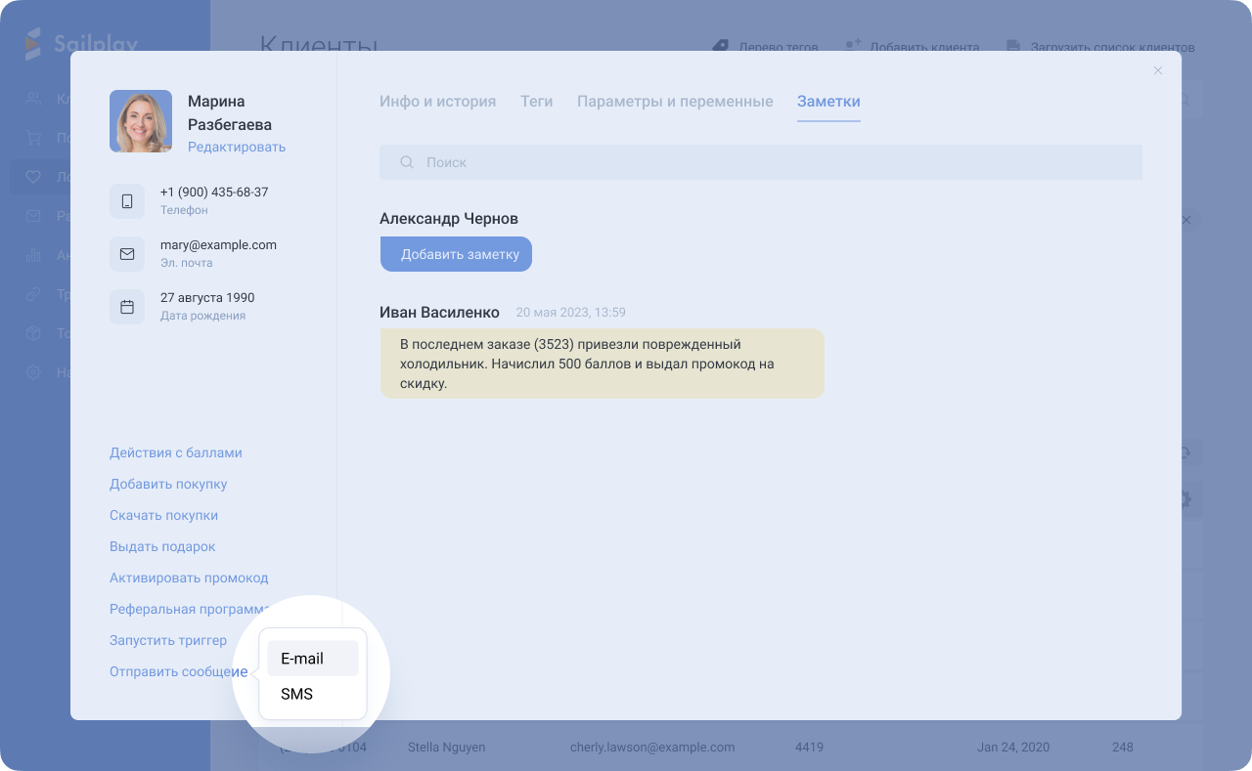Image resolution: width=1252 pixels, height=771 pixels.
Task: Click the envelope icon beside mary@example.com
Action: coord(127,254)
